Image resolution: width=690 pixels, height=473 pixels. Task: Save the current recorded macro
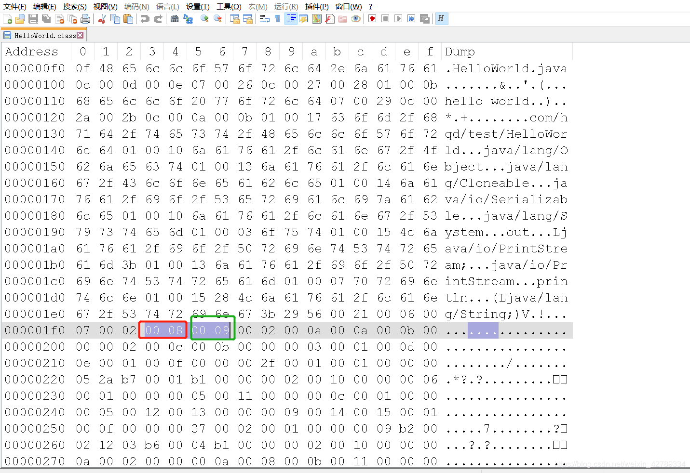(x=424, y=19)
